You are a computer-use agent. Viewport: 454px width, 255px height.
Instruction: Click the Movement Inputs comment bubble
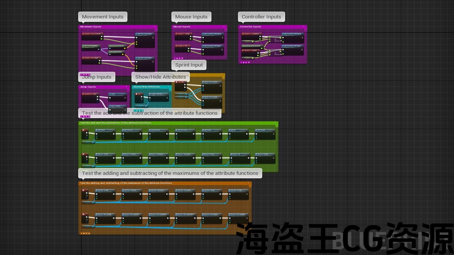coord(103,17)
